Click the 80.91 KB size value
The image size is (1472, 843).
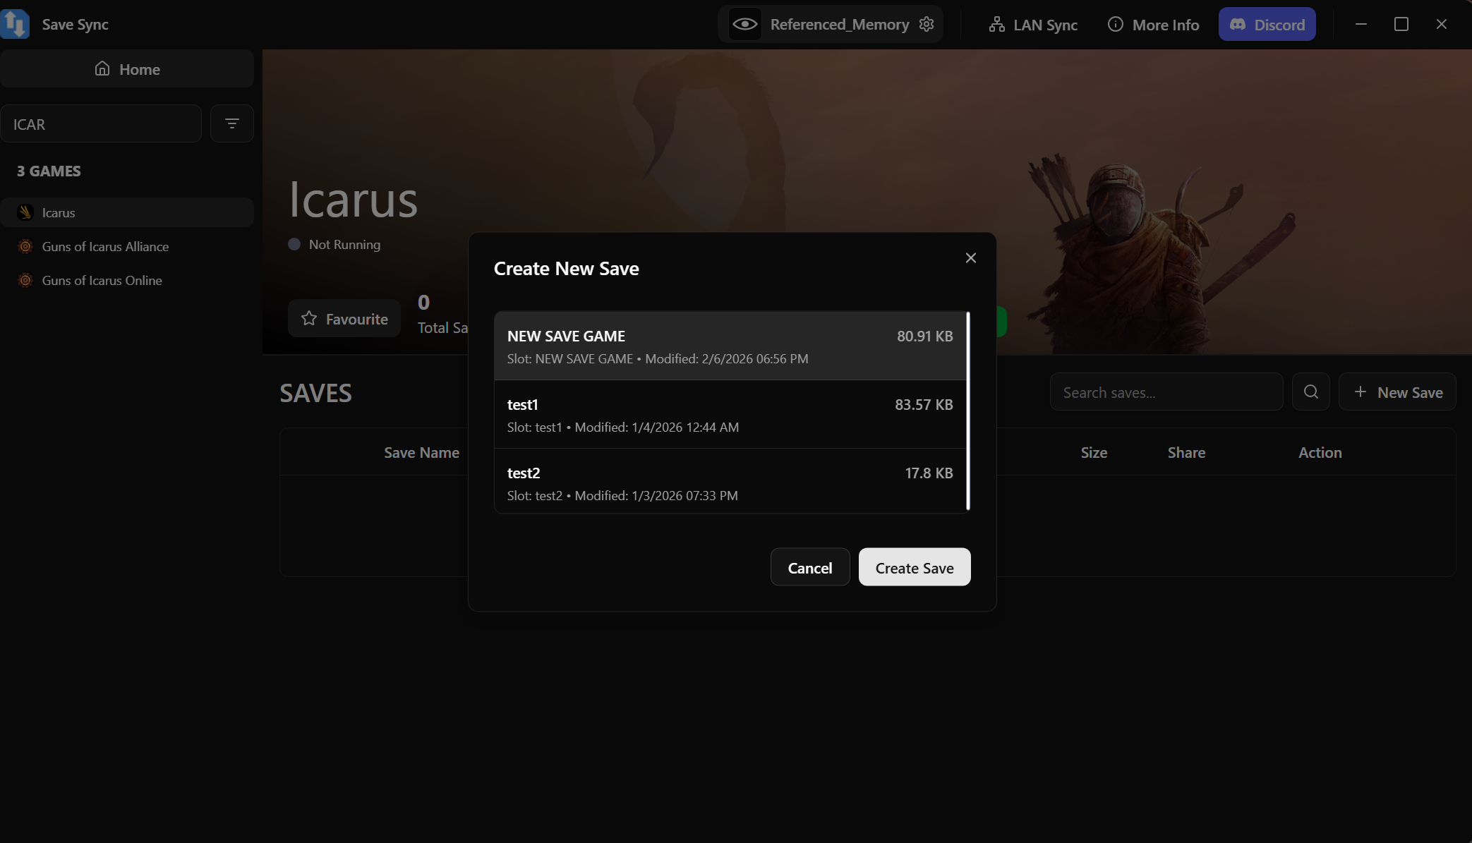click(x=925, y=336)
